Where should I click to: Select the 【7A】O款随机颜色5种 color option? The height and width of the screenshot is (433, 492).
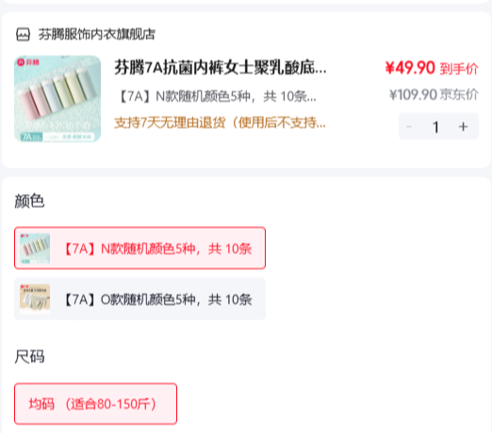tap(139, 298)
